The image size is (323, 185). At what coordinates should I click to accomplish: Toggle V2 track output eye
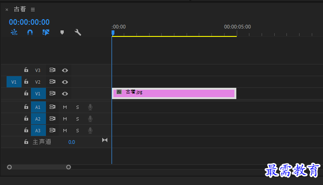point(65,82)
